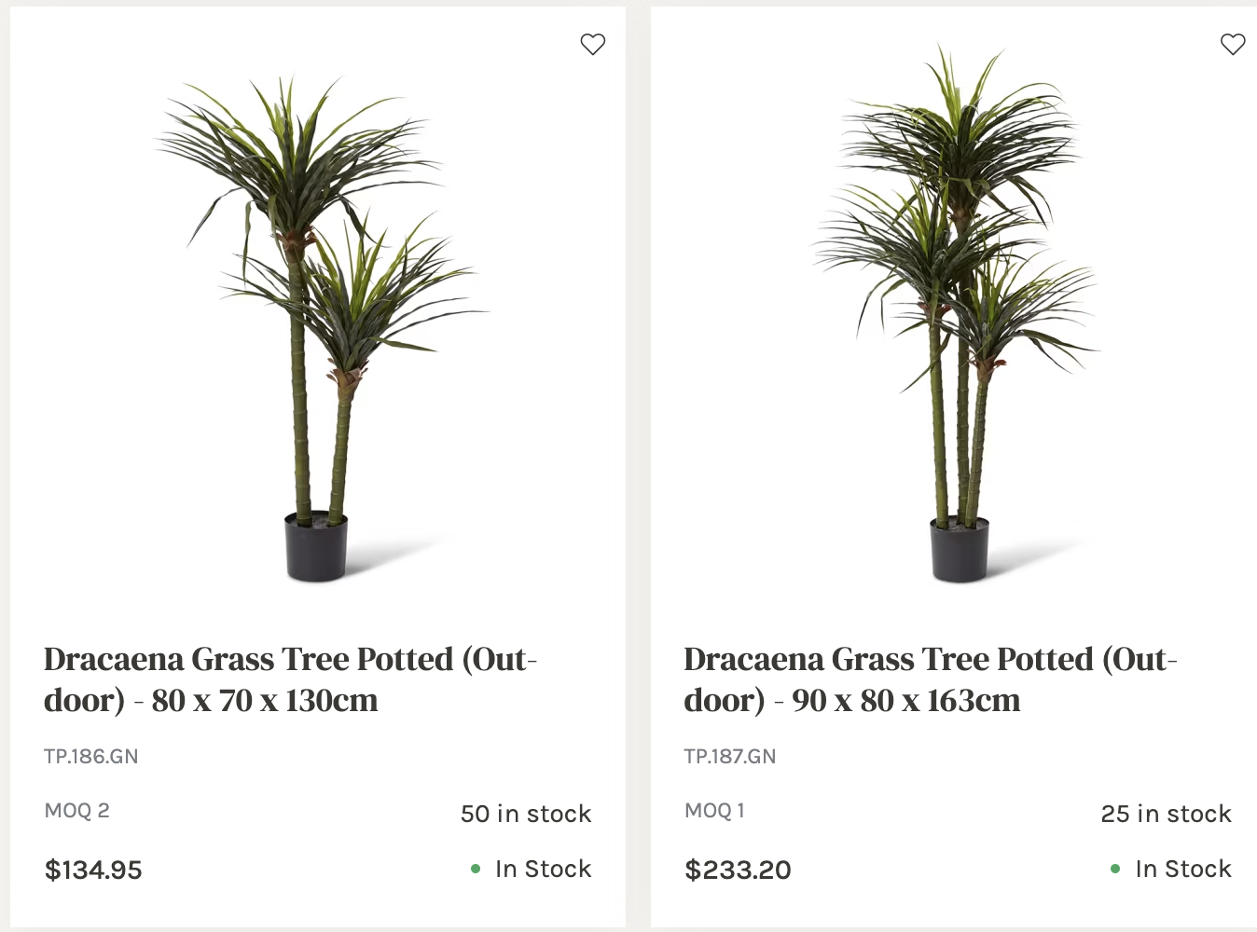Select SKU code TP.186.GN

click(x=91, y=757)
